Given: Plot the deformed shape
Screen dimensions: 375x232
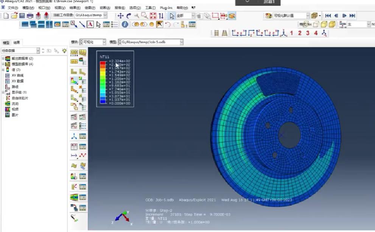Looking at the screenshot, I should [82, 72].
